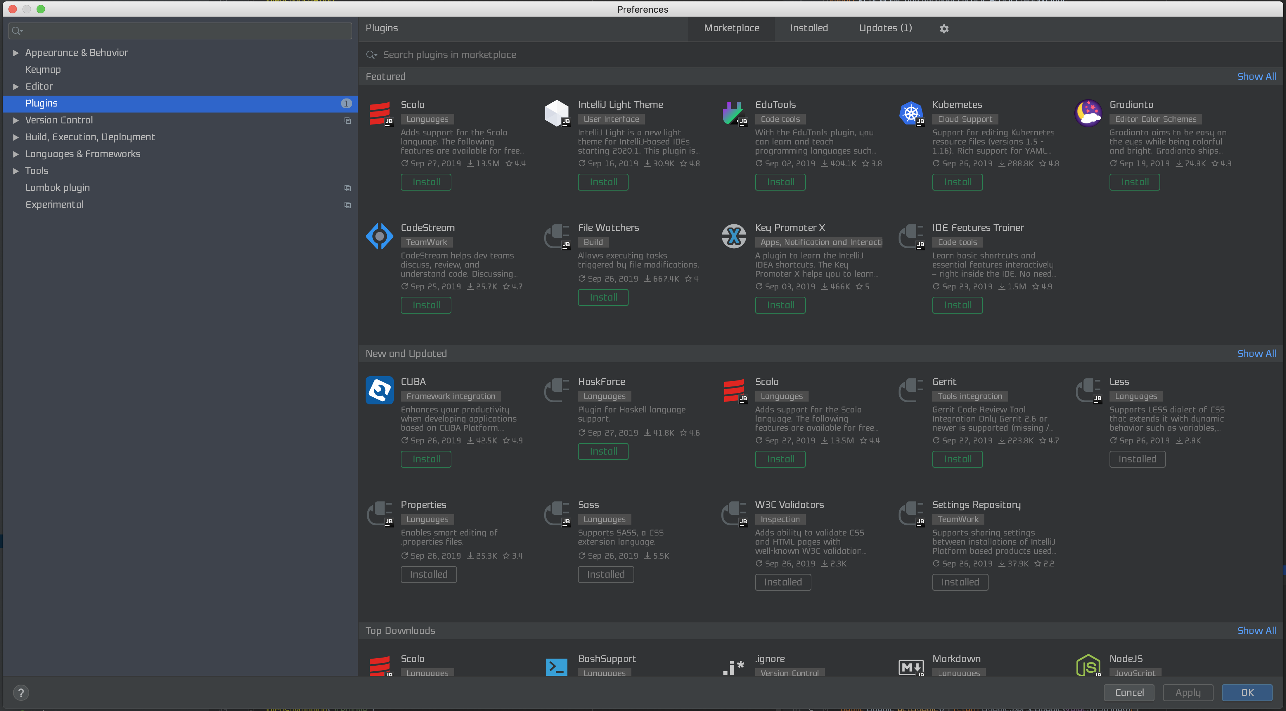
Task: Click the EduTools plugin icon
Action: 733,113
